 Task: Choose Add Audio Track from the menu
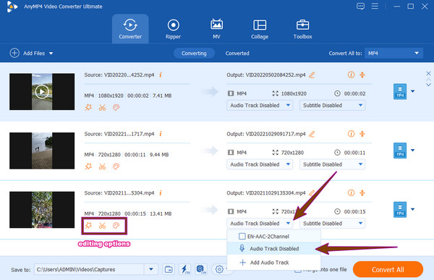[x=273, y=263]
